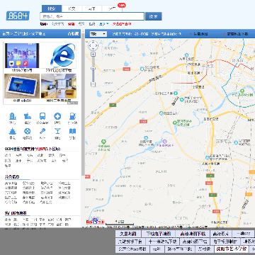This screenshot has width=255, height=255.
Task: Open the pagoda scenic spots icon
Action: pyautogui.click(x=12, y=131)
